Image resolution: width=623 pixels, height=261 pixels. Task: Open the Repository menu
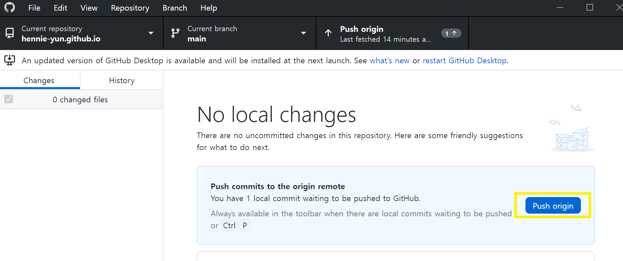point(130,8)
